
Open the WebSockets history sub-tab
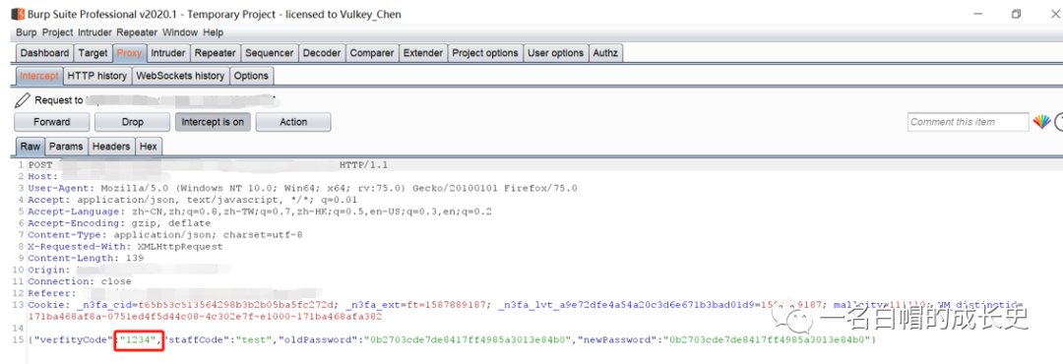[180, 76]
